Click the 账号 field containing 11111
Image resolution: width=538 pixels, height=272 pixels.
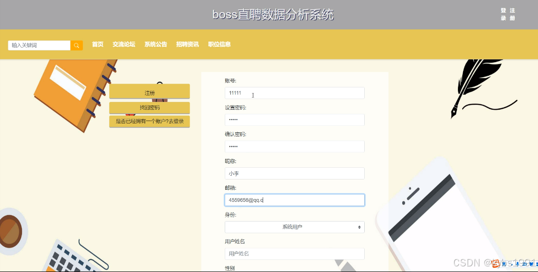(x=295, y=93)
